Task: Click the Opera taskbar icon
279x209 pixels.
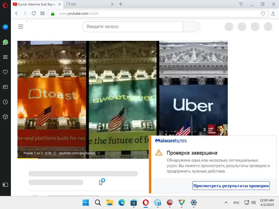Action: [146, 202]
